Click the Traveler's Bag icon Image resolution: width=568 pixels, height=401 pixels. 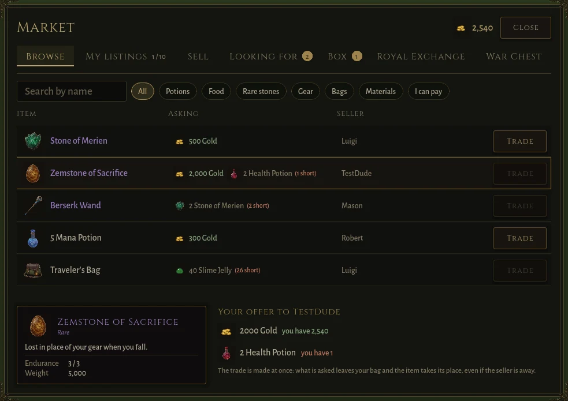click(33, 270)
